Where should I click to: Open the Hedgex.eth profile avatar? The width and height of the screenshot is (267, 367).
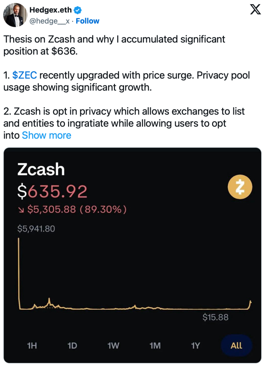coord(15,15)
